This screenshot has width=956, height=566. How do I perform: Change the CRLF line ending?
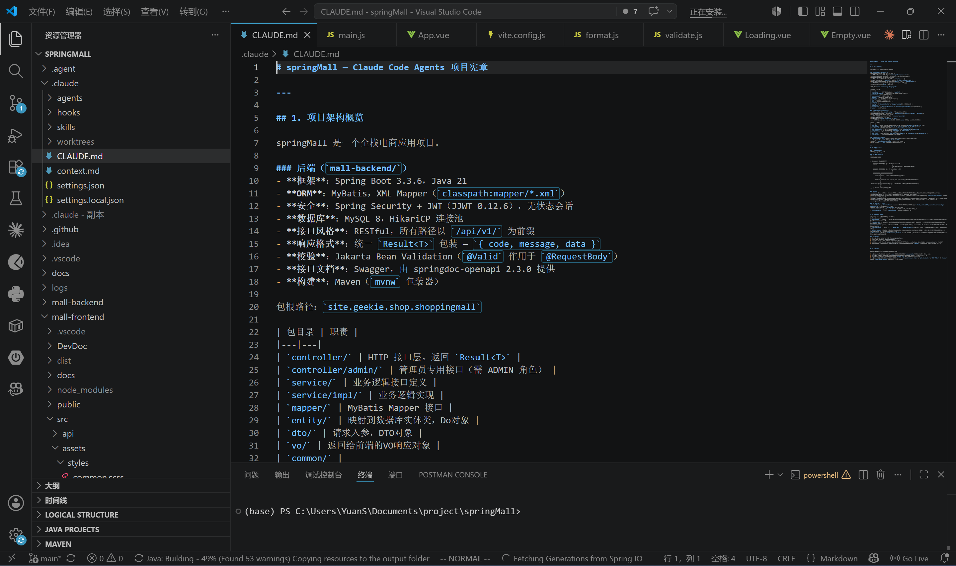point(786,558)
